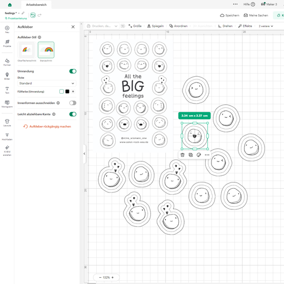Image resolution: width=284 pixels, height=284 pixels.
Task: Open the Hilfe help menu
Action: pyautogui.click(x=249, y=4)
